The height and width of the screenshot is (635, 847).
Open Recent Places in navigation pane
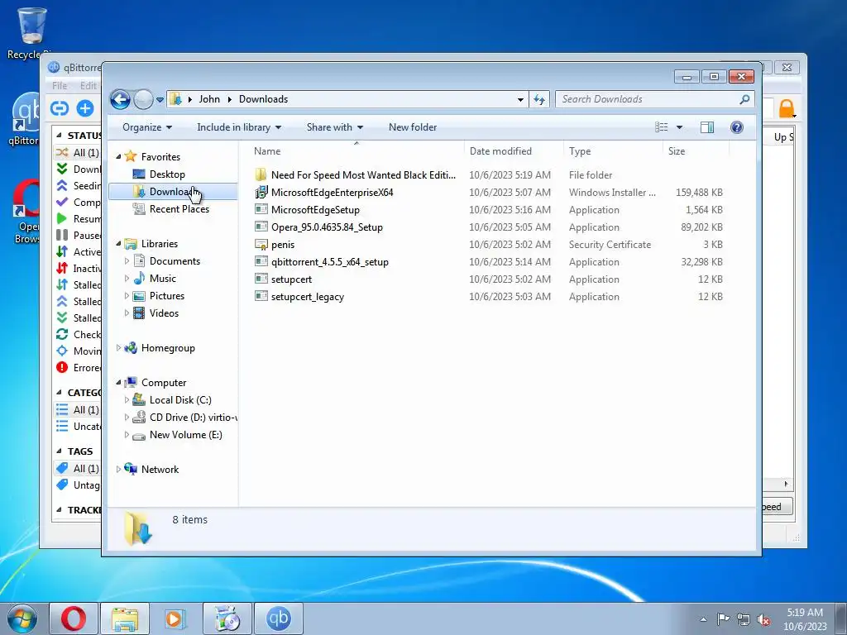(179, 209)
